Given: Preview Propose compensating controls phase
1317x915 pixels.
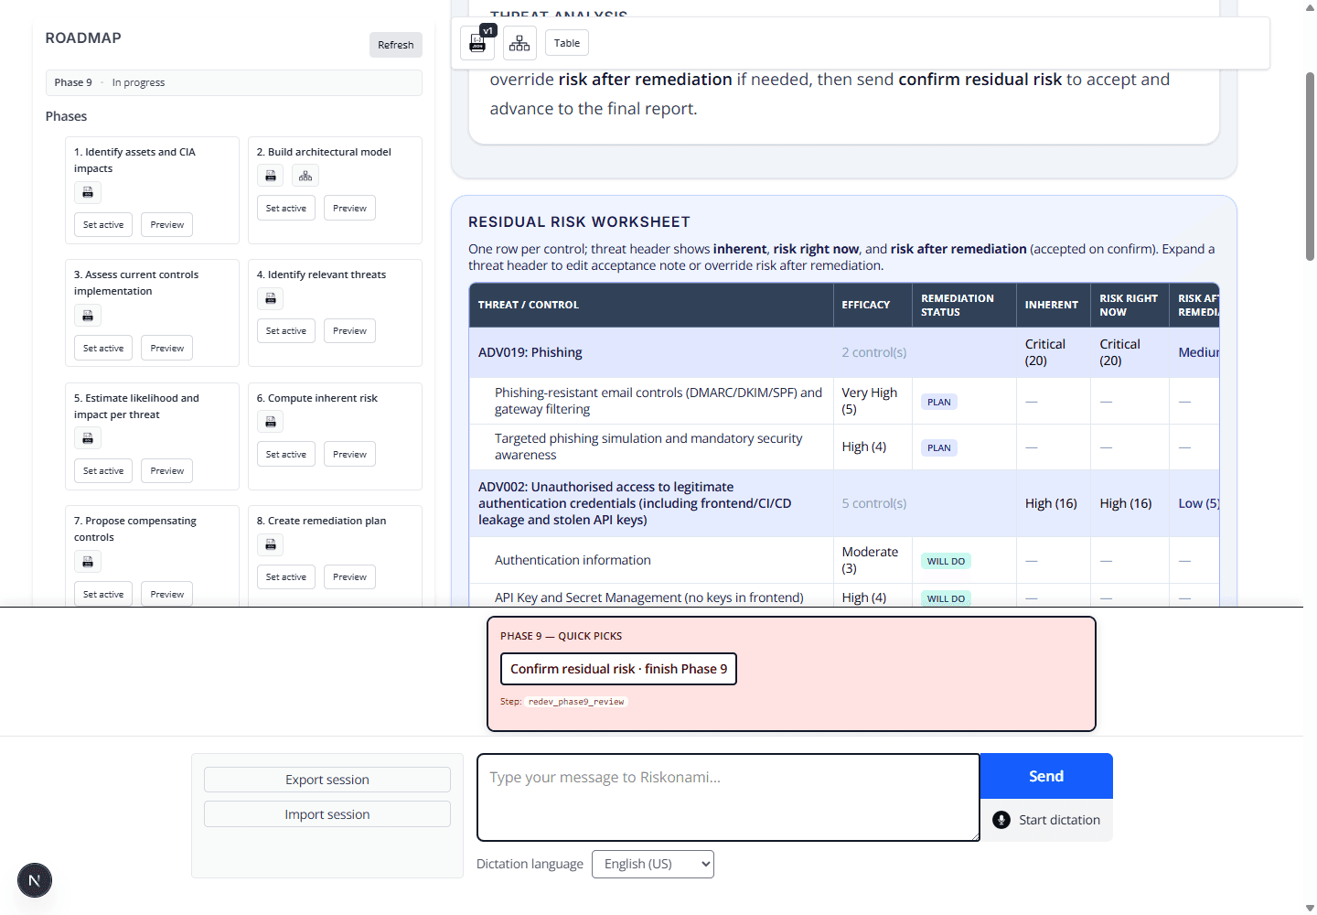Looking at the screenshot, I should pyautogui.click(x=167, y=595).
